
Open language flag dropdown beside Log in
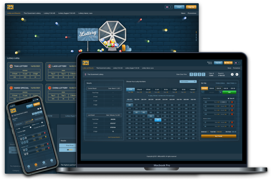169,7
